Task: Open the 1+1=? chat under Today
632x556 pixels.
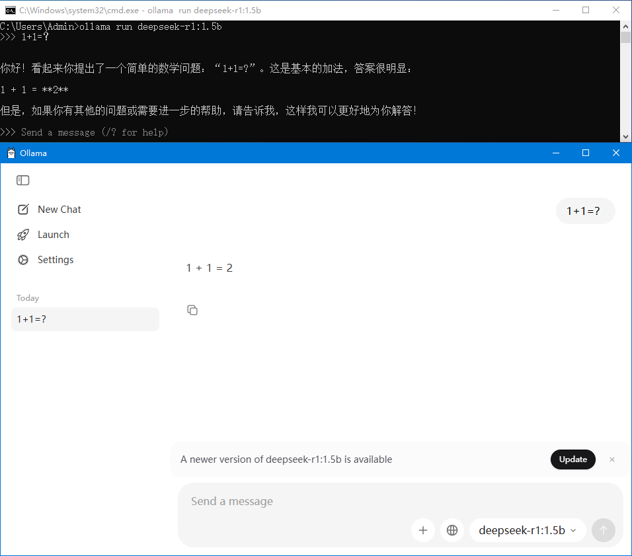Action: pos(85,319)
